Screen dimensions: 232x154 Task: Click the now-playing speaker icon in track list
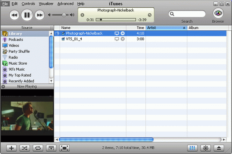57,33
